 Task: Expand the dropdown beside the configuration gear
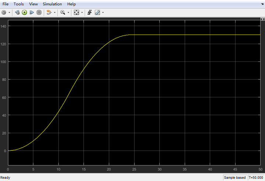tap(9, 13)
